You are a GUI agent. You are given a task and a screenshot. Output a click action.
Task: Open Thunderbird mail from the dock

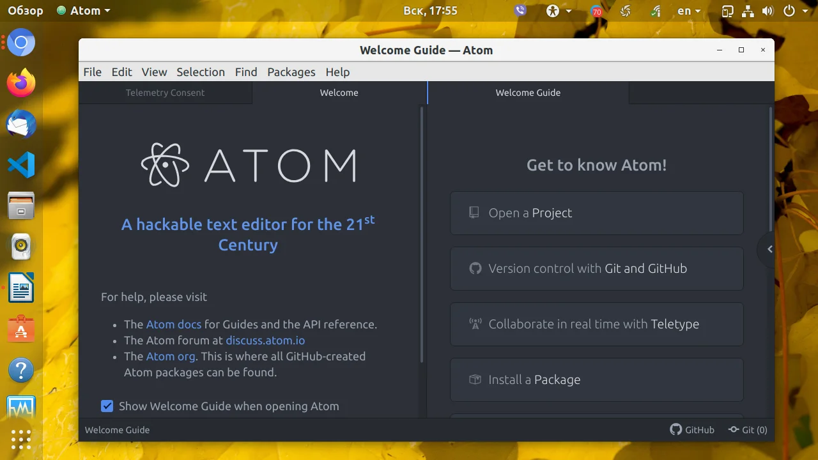click(21, 124)
